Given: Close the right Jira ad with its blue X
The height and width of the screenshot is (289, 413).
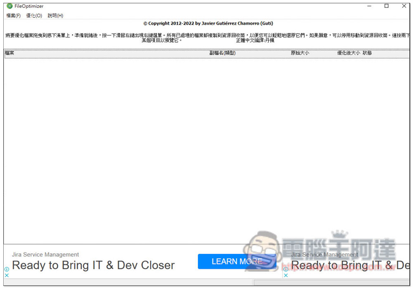Looking at the screenshot, I should [x=286, y=275].
